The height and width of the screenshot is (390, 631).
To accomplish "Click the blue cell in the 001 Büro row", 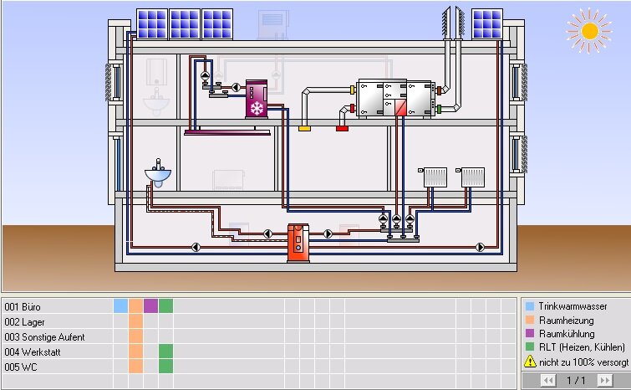I will click(x=120, y=305).
